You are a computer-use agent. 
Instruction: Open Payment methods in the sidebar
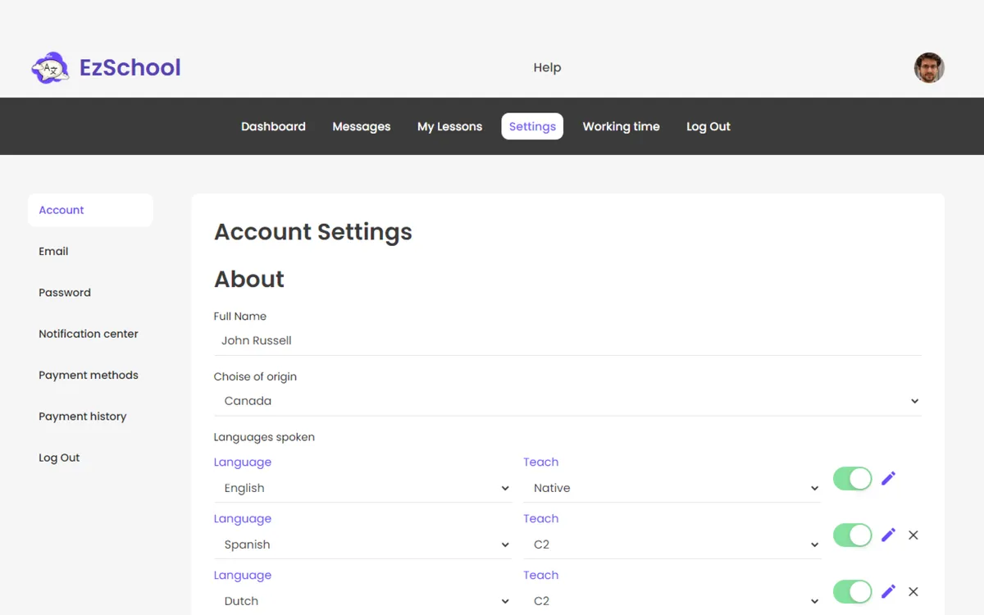coord(90,375)
